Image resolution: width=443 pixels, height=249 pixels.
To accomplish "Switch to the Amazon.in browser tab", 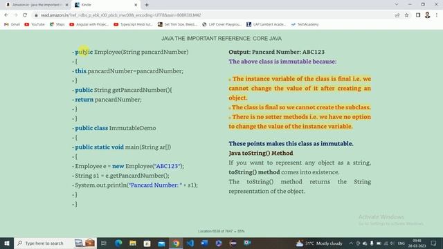I will [37, 5].
